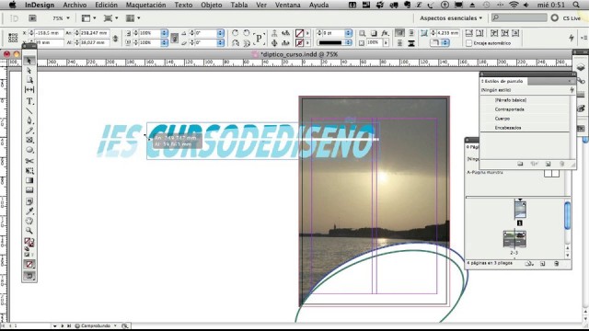Open the Layers panel dock icon
Image resolution: width=589 pixels, height=331 pixels.
tap(581, 67)
